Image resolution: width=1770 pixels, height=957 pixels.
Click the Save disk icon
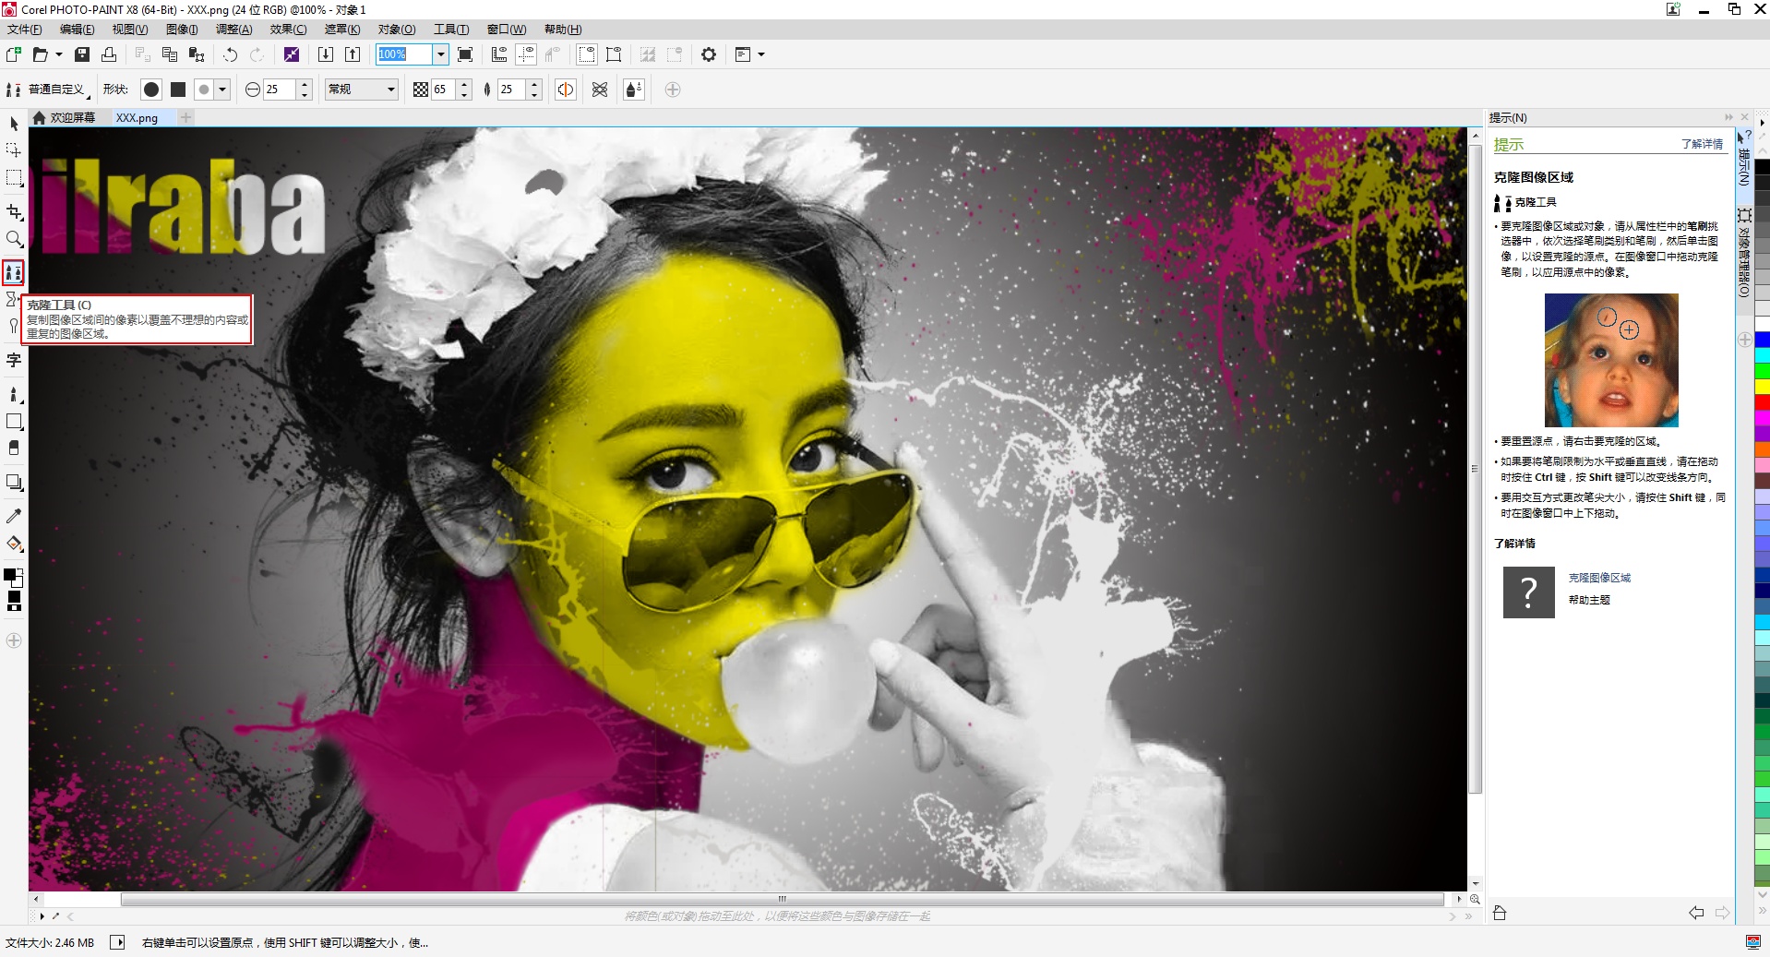pos(82,54)
